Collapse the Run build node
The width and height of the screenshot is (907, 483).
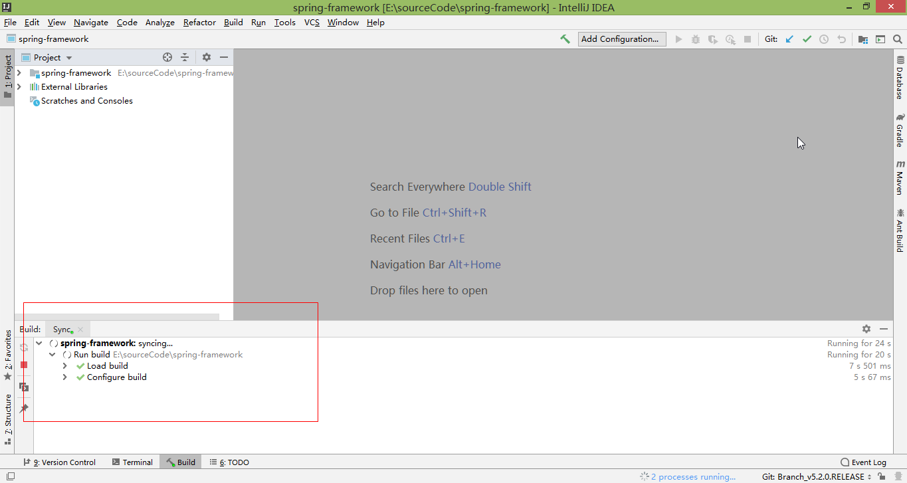tap(52, 354)
